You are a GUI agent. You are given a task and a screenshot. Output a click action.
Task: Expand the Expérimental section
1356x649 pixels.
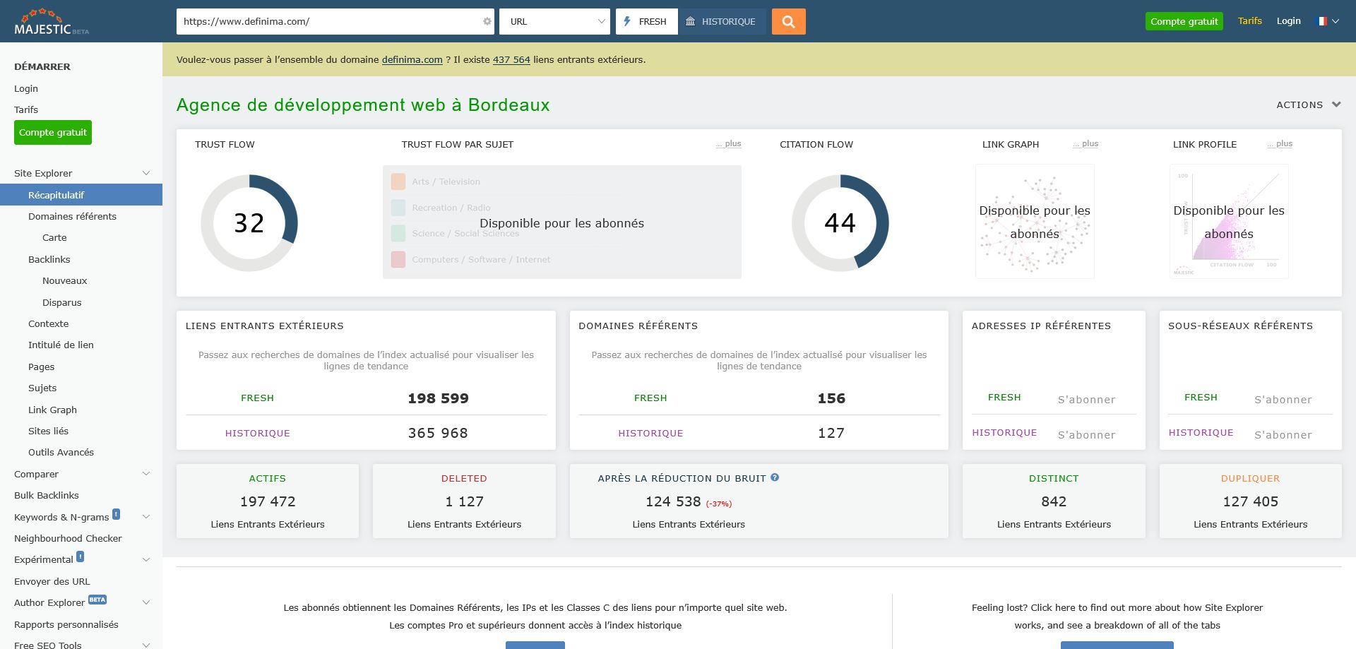146,559
